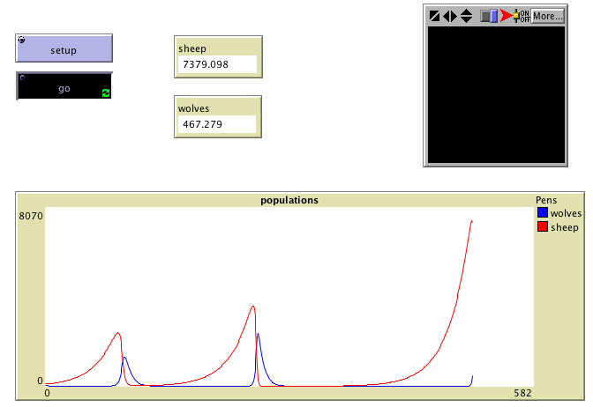The width and height of the screenshot is (593, 407).
Task: Toggle the view updates ON/OFF switch
Action: click(x=522, y=16)
